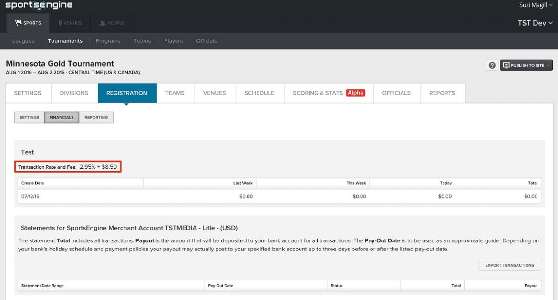The width and height of the screenshot is (558, 300).
Task: Select Leagues in the secondary navigation
Action: 23,40
